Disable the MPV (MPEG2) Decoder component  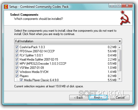[17, 64]
